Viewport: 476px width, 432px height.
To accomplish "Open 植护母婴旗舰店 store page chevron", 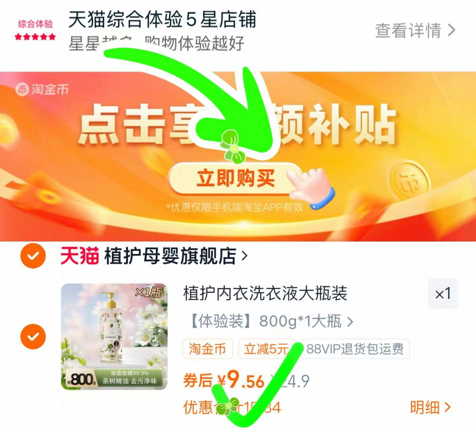I will 245,256.
